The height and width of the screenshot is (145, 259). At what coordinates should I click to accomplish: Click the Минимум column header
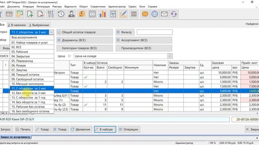tap(138, 67)
